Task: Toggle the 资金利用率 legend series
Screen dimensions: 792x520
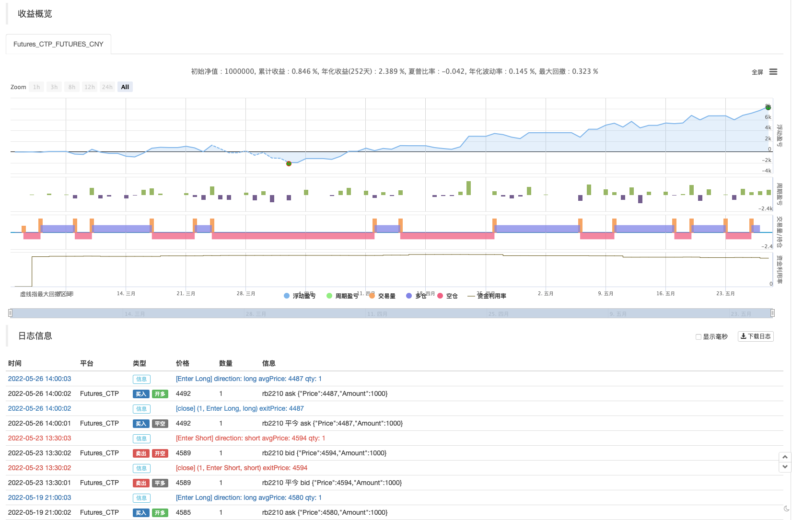Action: (x=487, y=296)
